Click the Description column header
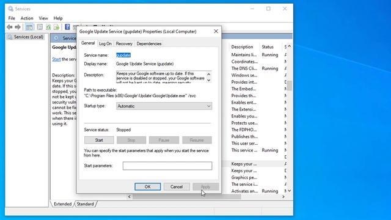The width and height of the screenshot is (391, 220). 242,47
